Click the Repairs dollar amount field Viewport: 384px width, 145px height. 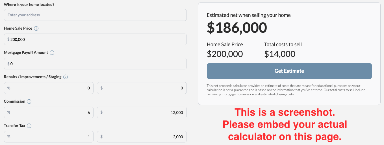[x=142, y=88]
